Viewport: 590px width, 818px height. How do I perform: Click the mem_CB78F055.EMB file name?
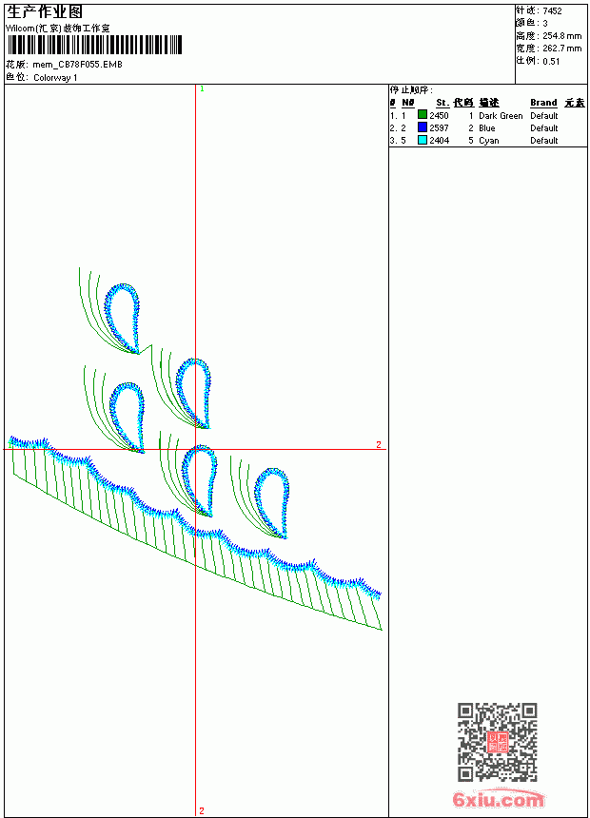77,65
